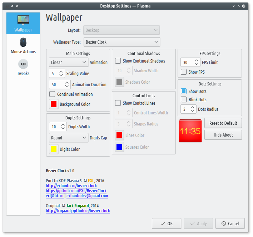
Task: Click the Apply button
Action: (x=198, y=223)
